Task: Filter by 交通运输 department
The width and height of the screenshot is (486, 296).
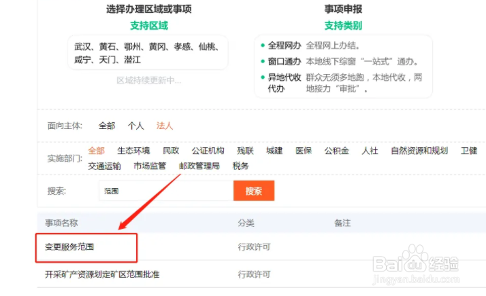Action: click(104, 166)
